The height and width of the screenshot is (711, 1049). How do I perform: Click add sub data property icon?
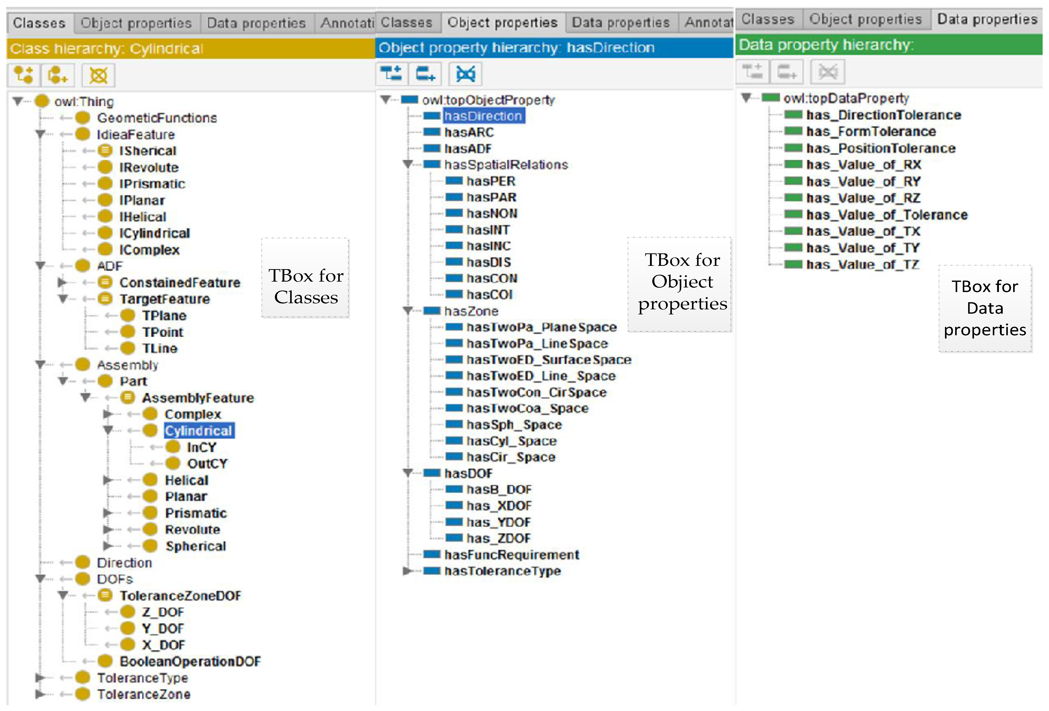(752, 71)
